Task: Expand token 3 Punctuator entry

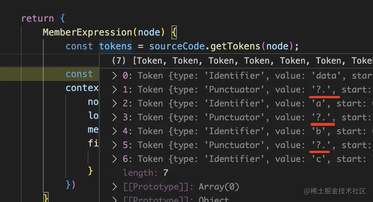Action: 114,117
